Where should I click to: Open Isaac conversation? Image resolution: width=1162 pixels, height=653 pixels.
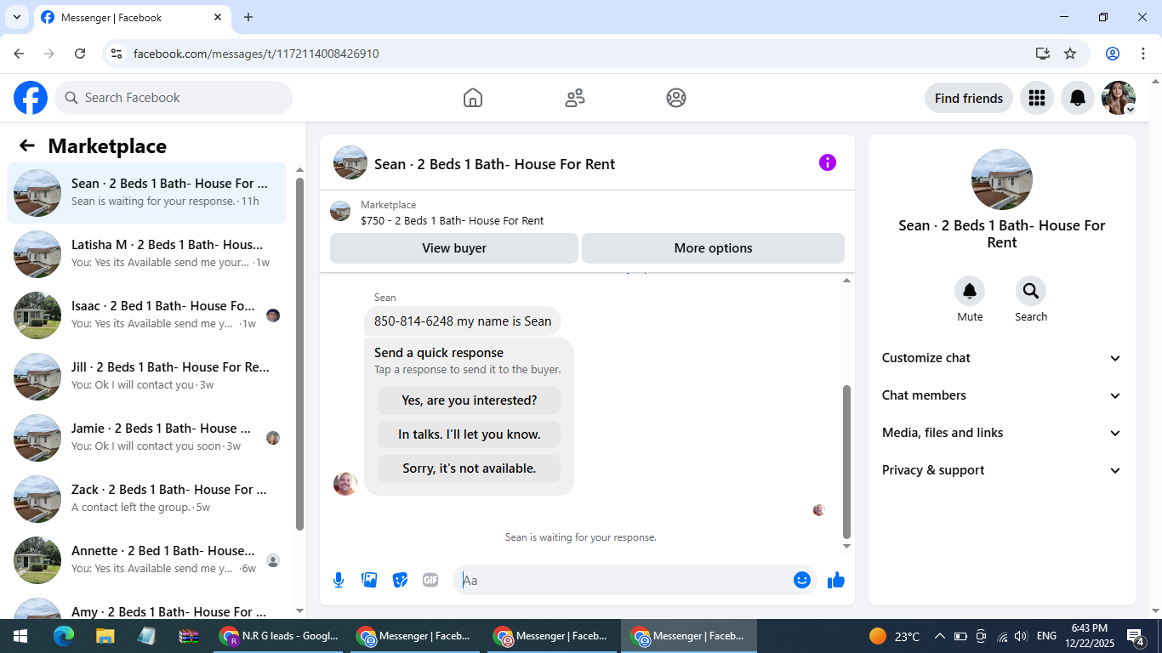click(146, 315)
